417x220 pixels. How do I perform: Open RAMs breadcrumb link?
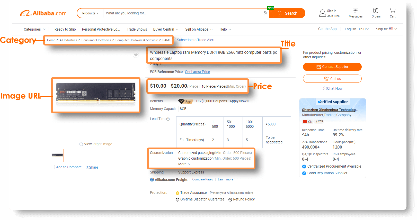pos(166,40)
